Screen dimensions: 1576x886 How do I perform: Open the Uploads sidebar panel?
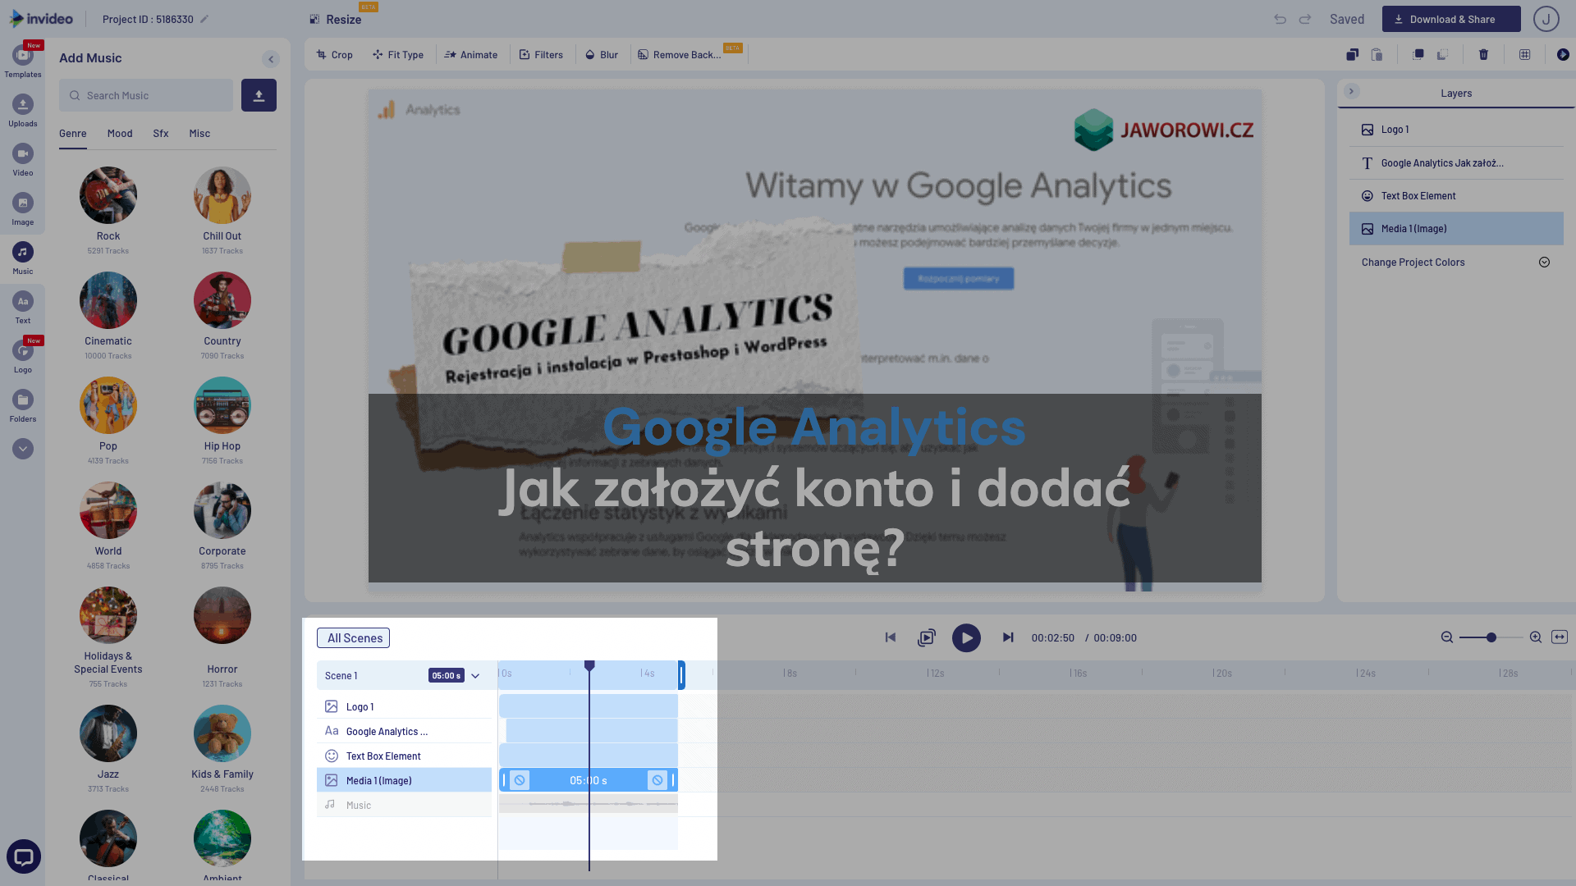click(23, 111)
